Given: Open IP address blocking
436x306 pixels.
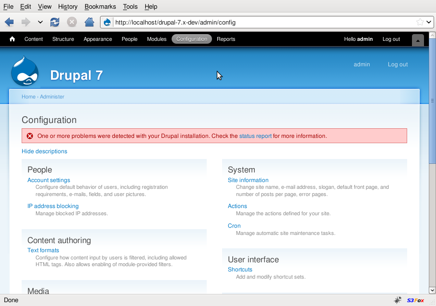Looking at the screenshot, I should click(53, 206).
